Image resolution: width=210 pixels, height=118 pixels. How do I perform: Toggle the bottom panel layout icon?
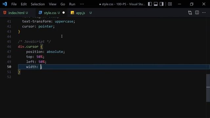pos(156,4)
